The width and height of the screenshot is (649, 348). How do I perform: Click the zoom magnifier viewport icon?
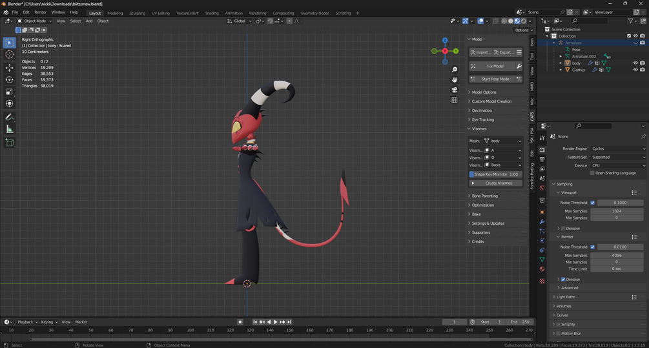coord(455,70)
